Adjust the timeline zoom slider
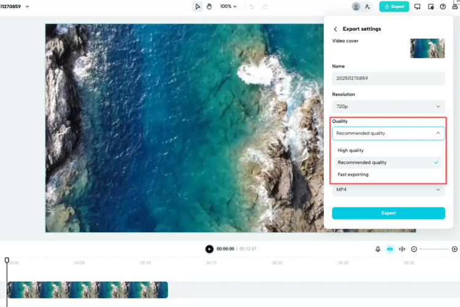The height and width of the screenshot is (307, 460). tap(434, 249)
